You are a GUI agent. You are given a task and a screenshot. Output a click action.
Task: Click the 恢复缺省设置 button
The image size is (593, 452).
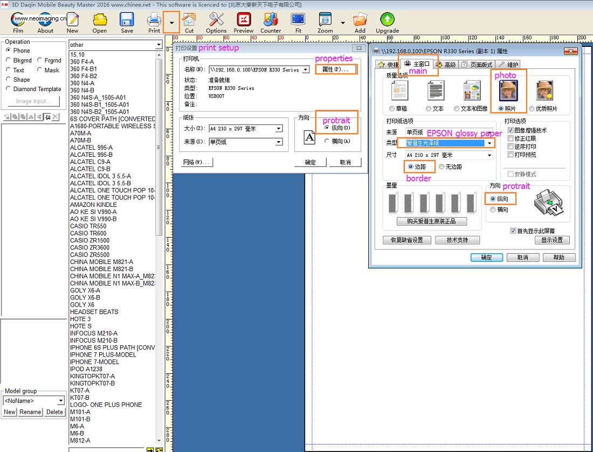click(406, 240)
